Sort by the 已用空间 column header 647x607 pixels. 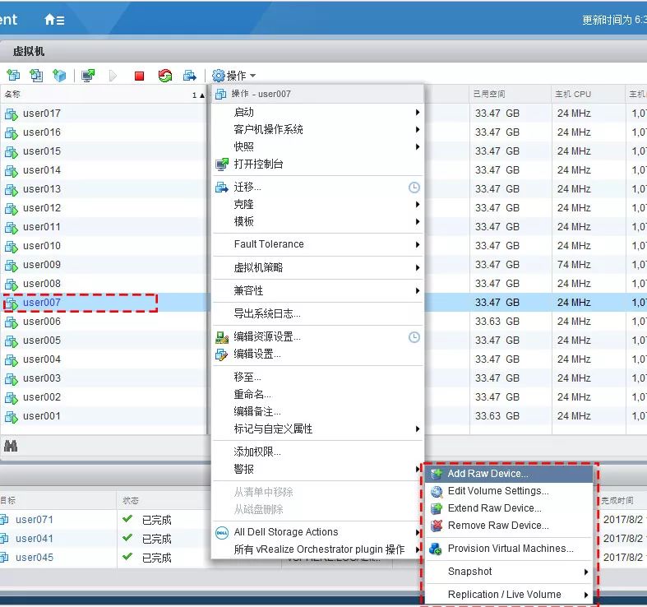(x=510, y=94)
